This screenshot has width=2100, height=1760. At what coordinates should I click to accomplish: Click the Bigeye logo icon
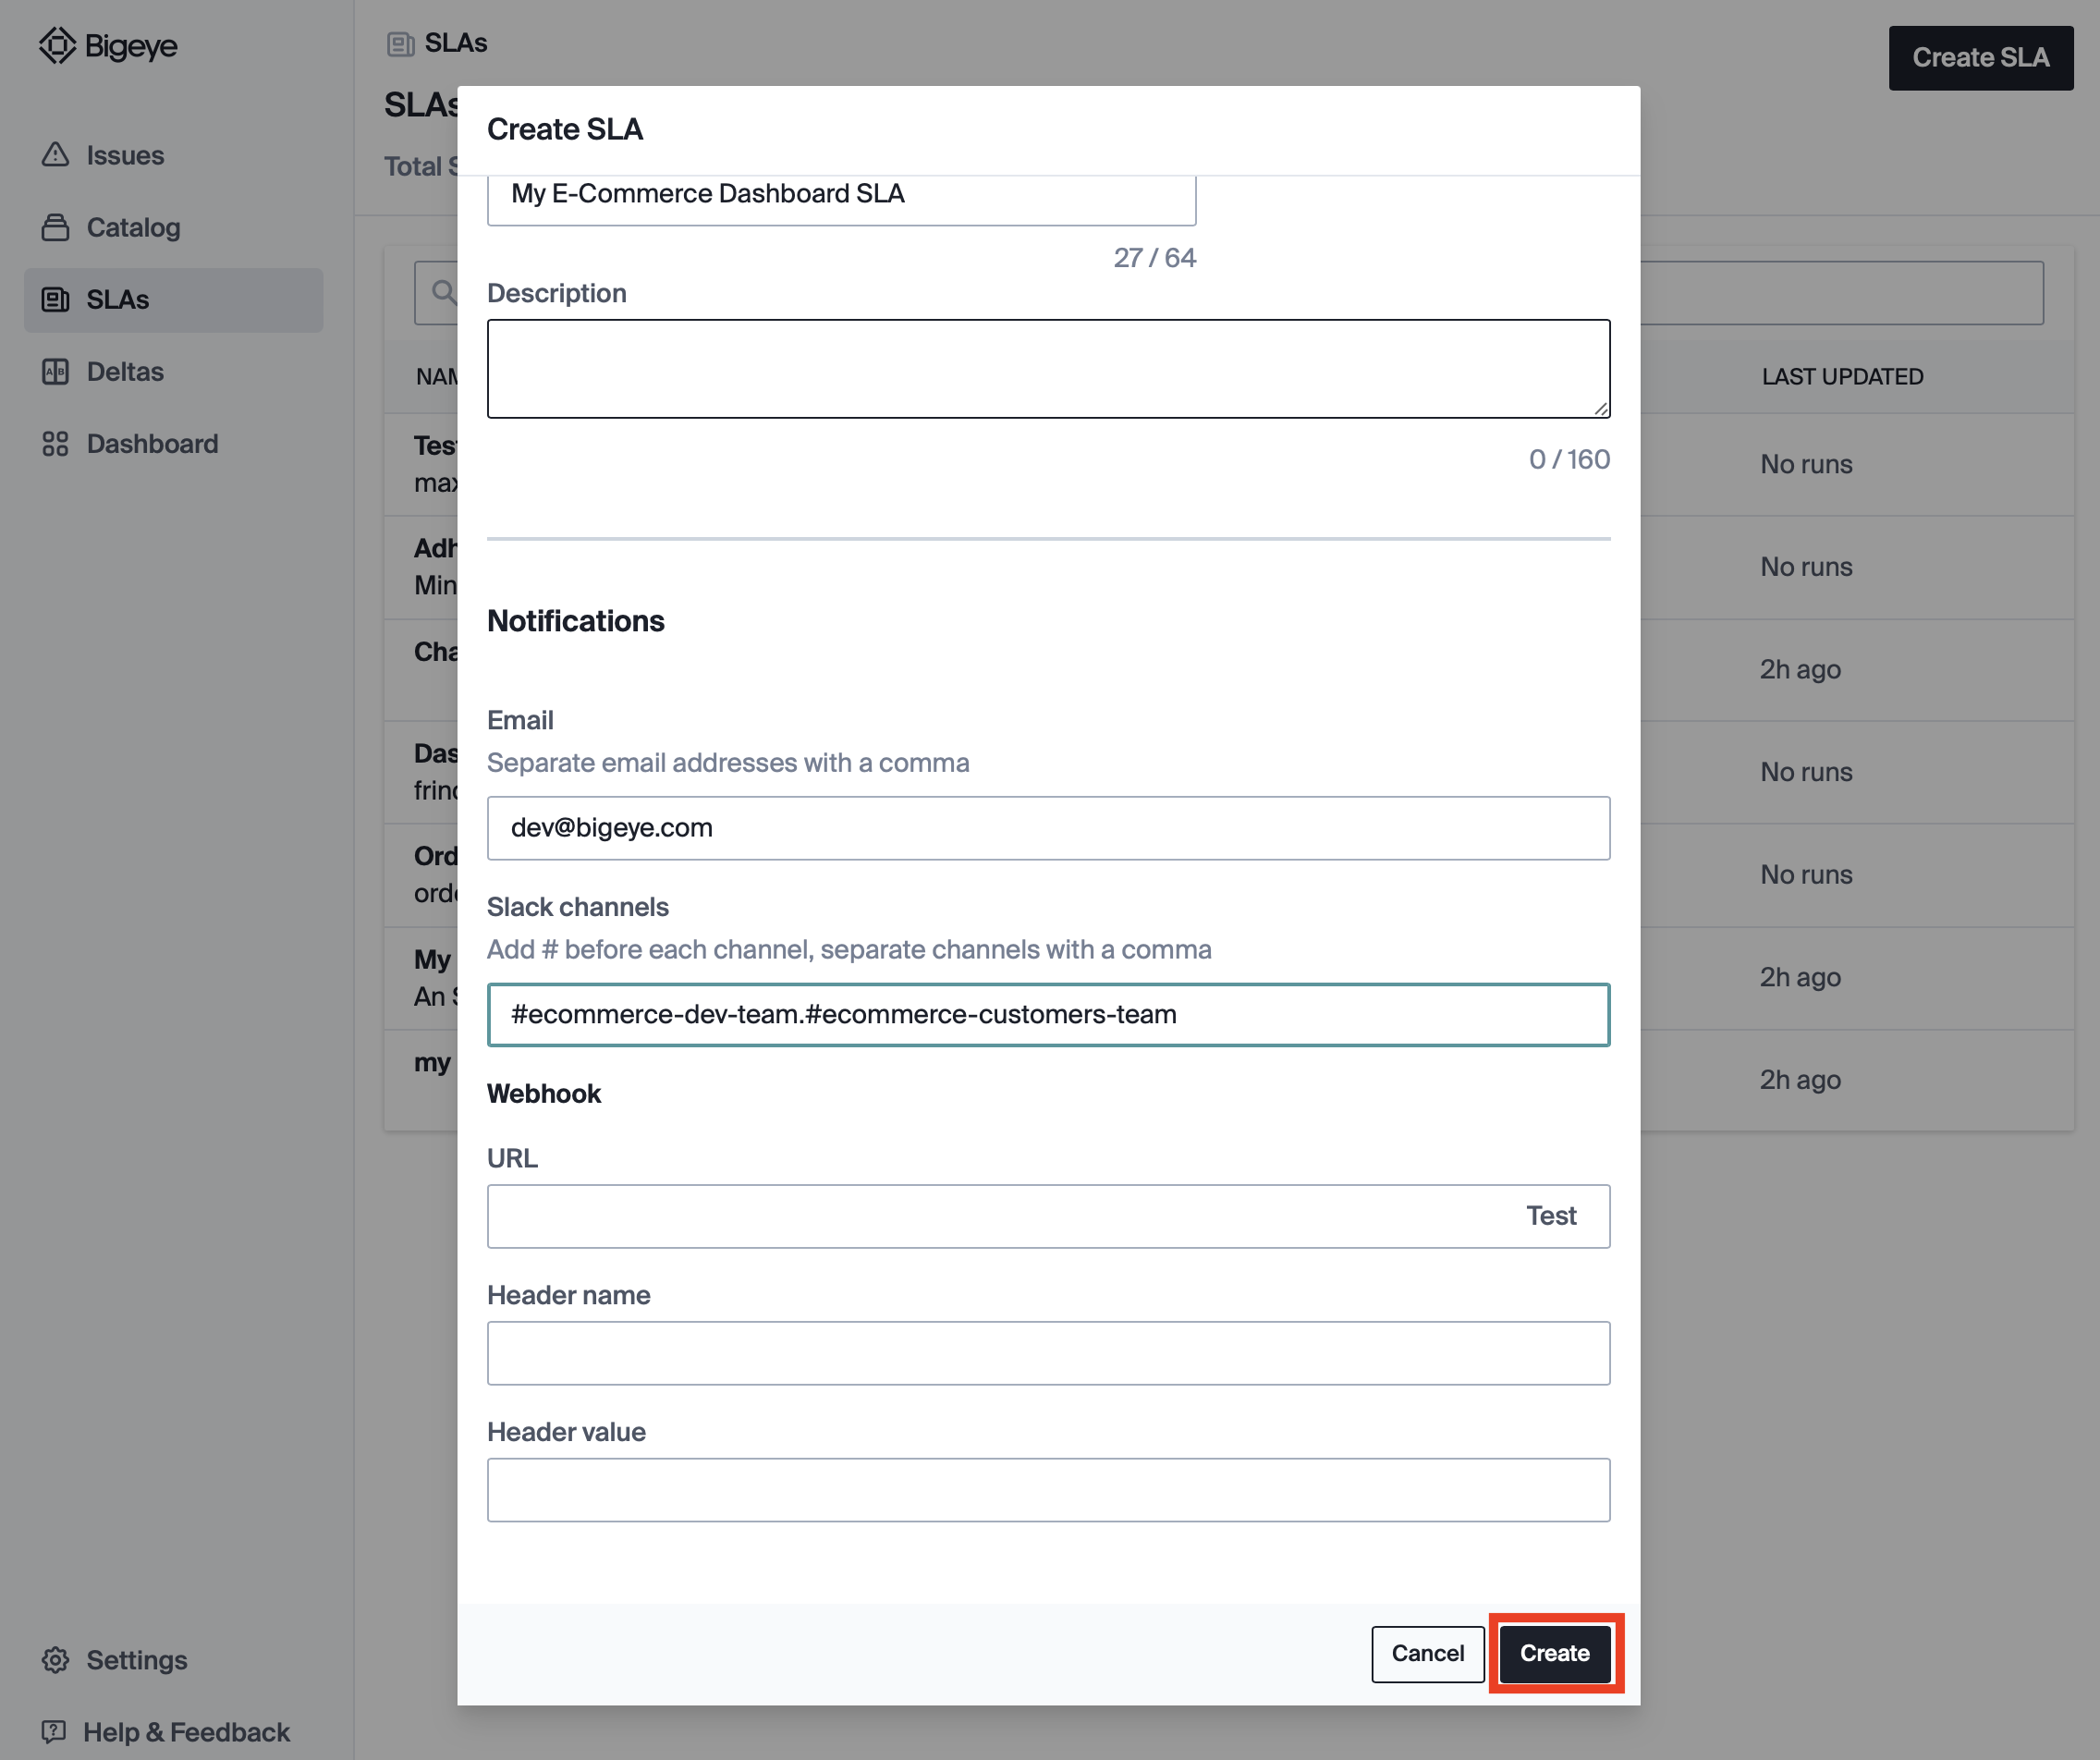pyautogui.click(x=57, y=45)
